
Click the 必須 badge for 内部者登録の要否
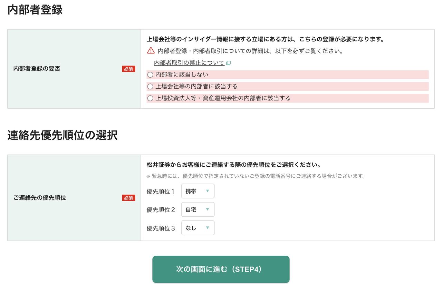point(128,69)
